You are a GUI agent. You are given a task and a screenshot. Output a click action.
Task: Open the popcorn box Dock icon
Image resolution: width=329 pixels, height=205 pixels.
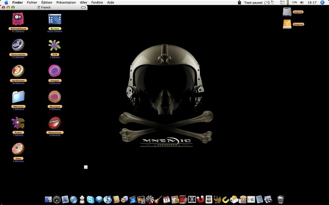pos(243,199)
